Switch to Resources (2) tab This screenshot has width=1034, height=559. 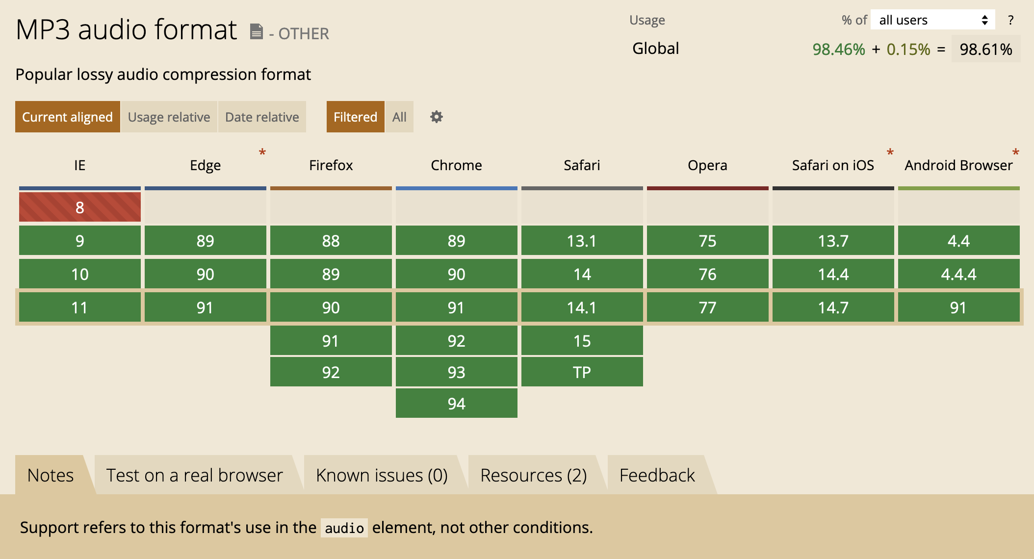533,475
